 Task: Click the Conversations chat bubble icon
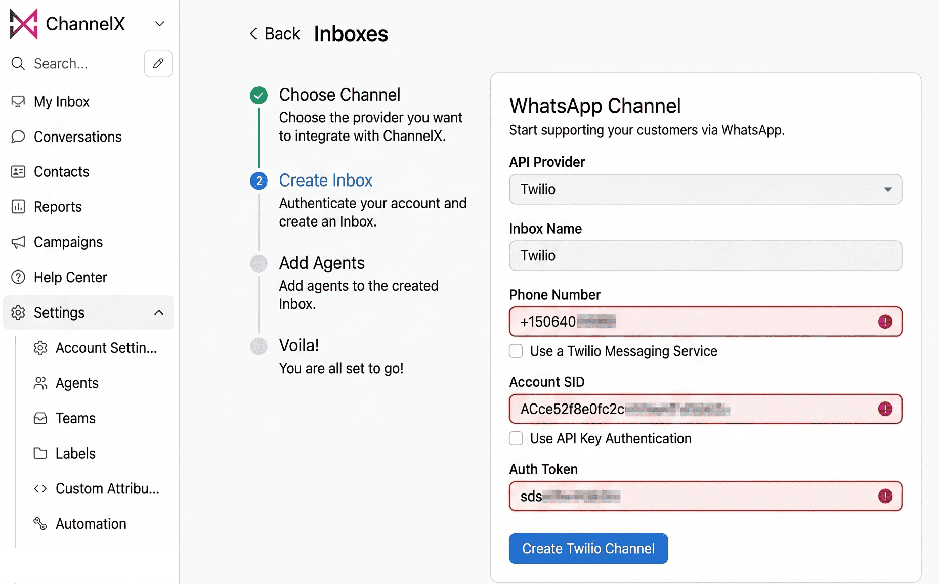tap(18, 137)
